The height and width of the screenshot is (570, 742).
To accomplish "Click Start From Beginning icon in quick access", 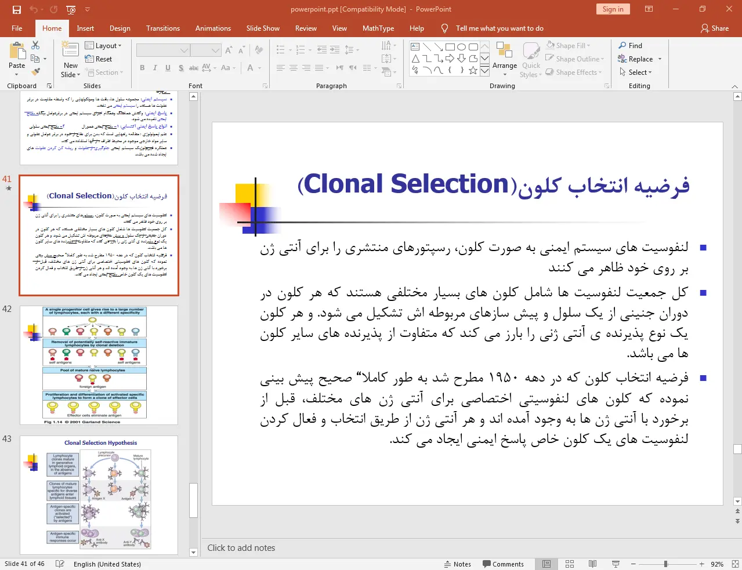I will [71, 9].
